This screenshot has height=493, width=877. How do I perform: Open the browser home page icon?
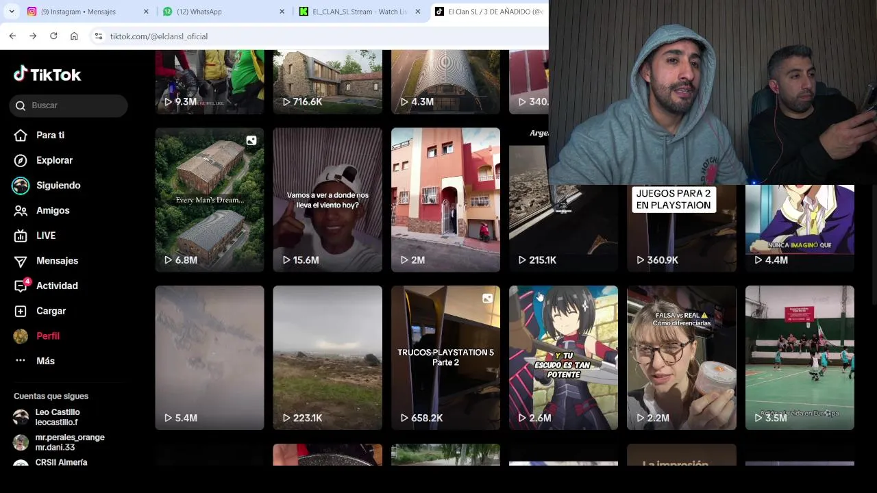point(74,36)
